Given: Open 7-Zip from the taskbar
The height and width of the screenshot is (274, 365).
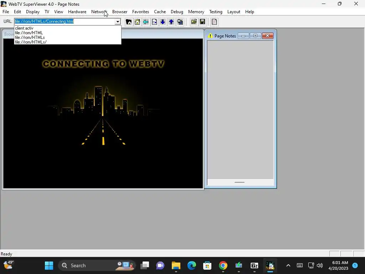Looking at the screenshot, I should [255, 265].
